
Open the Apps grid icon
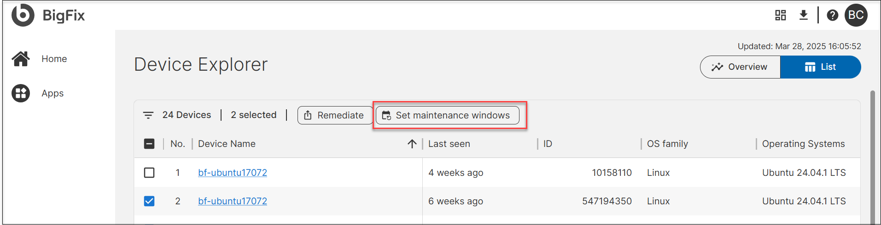pyautogui.click(x=21, y=93)
